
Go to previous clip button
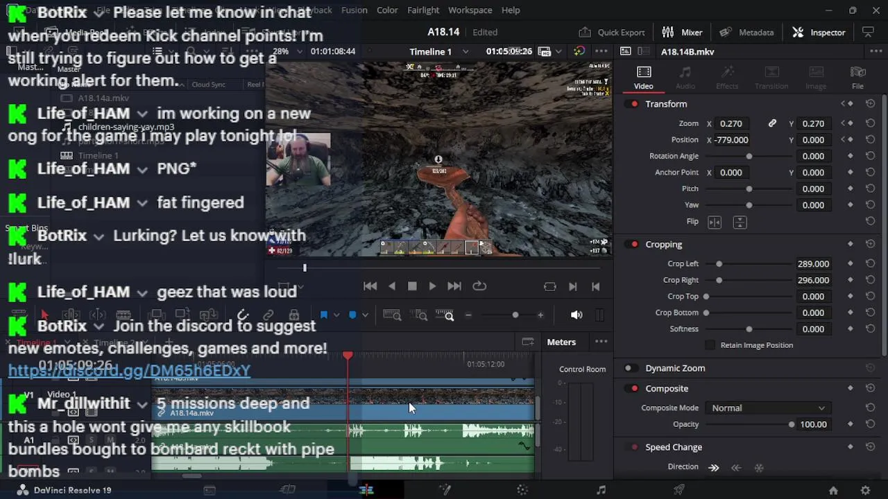coord(595,286)
